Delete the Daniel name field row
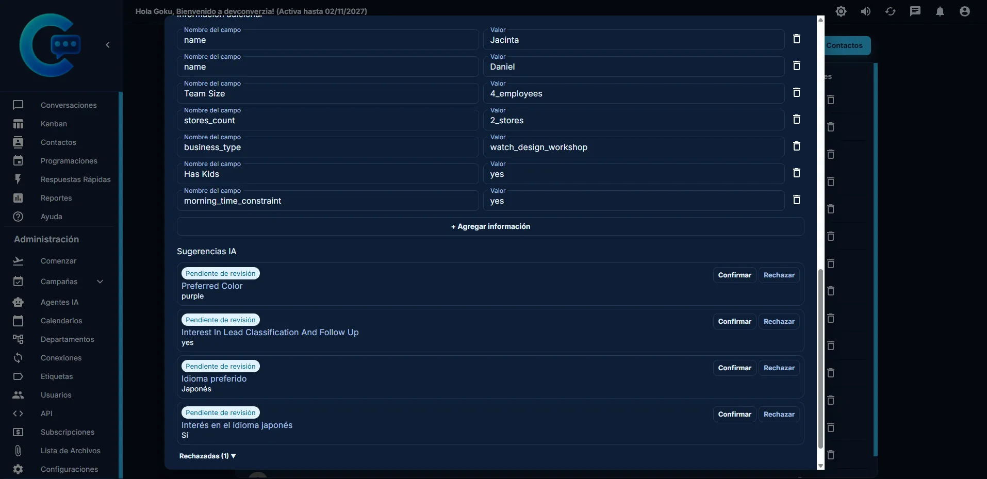Screen dimensions: 987x479 point(796,65)
